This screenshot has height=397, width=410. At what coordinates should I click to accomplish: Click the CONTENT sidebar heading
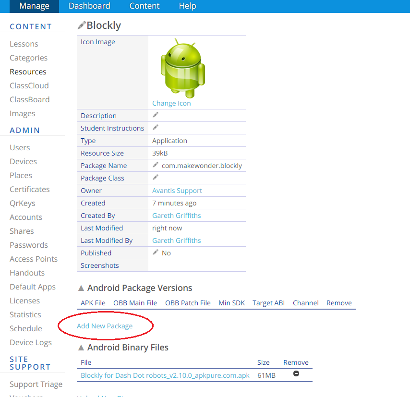(x=31, y=27)
